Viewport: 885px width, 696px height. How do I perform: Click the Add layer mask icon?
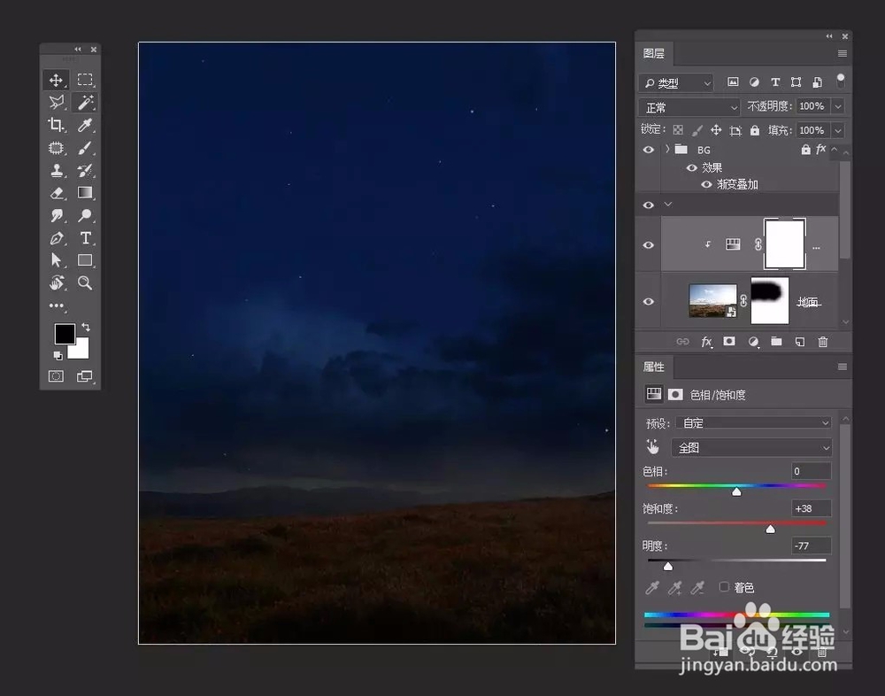(x=730, y=341)
